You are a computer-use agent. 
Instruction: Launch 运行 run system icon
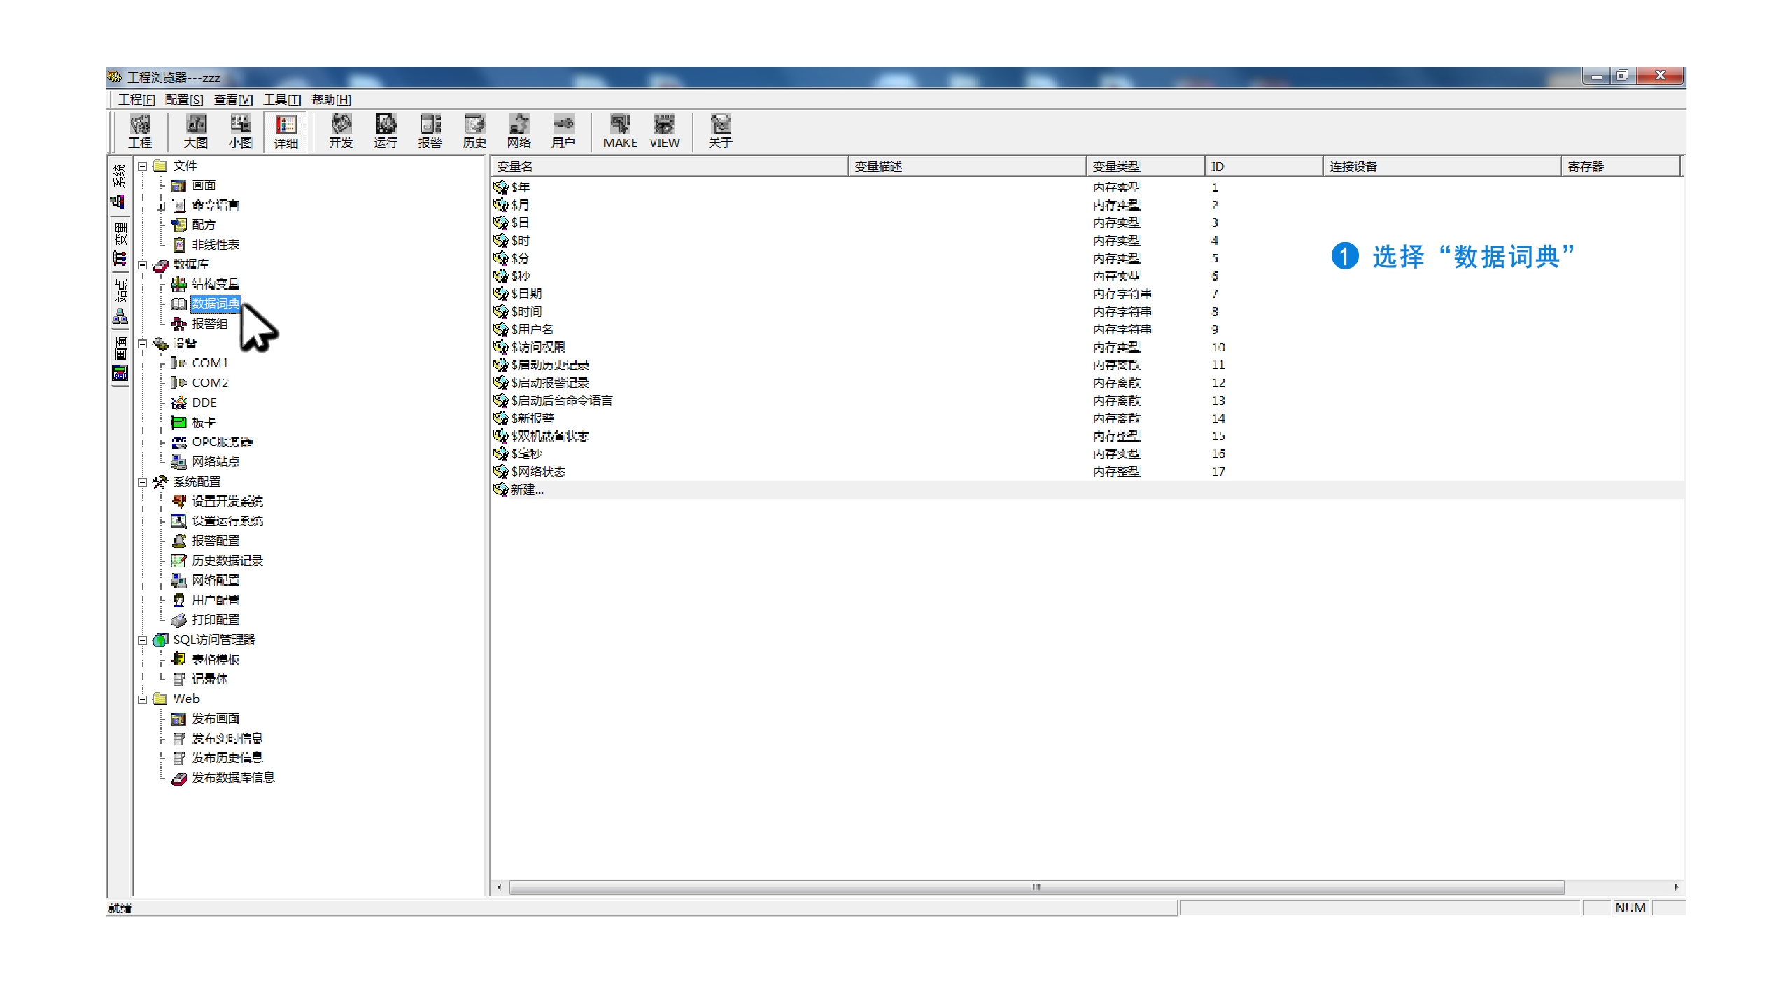pos(386,132)
